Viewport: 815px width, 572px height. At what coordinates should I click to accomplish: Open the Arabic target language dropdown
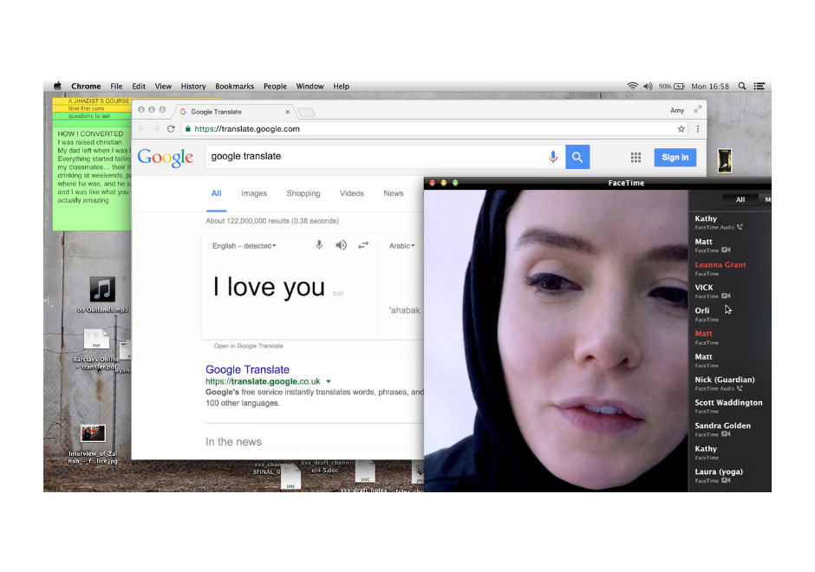coord(402,245)
